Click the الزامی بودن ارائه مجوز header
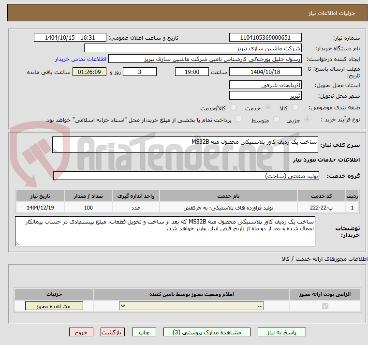This screenshot has height=345, width=368. coord(324,294)
